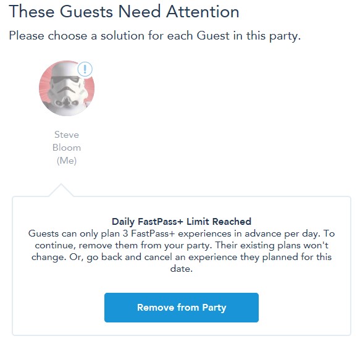
Task: Click the Daily FastPass+ Limit Reached heading
Action: (x=182, y=222)
